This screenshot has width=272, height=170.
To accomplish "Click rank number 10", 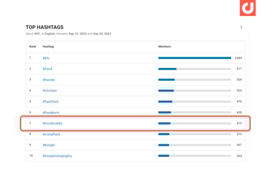I will pyautogui.click(x=31, y=156).
